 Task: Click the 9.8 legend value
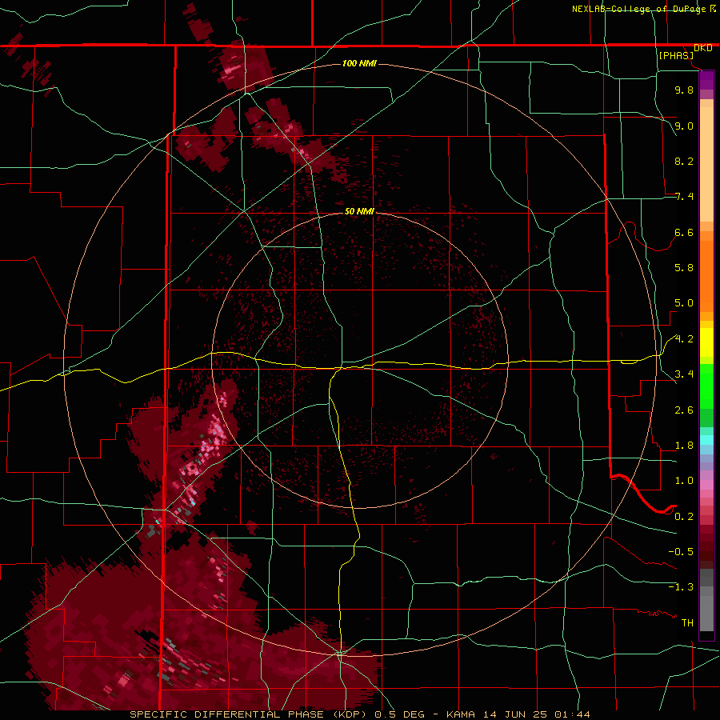tap(684, 90)
